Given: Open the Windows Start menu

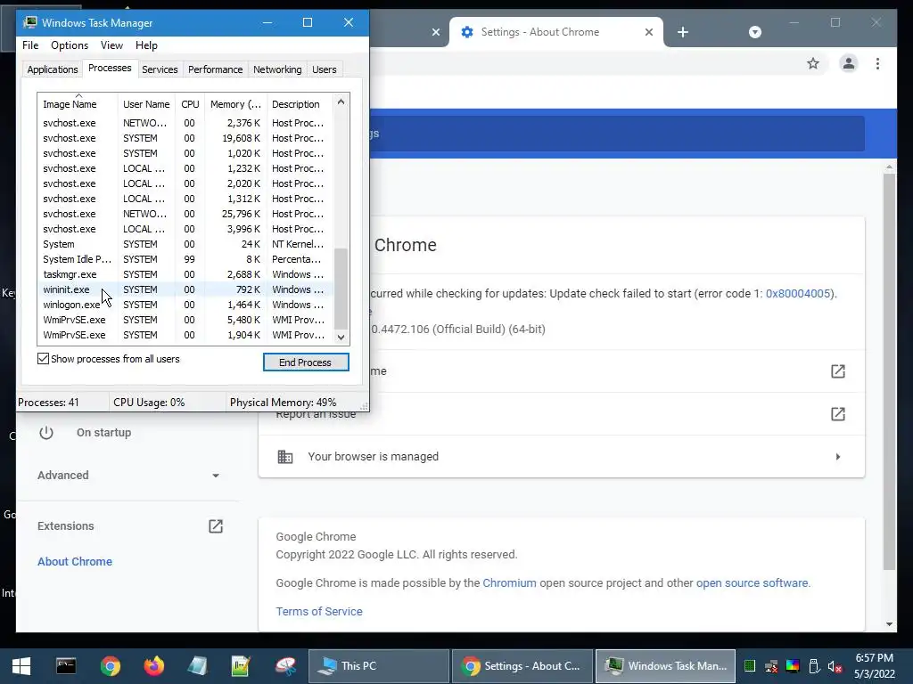Looking at the screenshot, I should (21, 666).
